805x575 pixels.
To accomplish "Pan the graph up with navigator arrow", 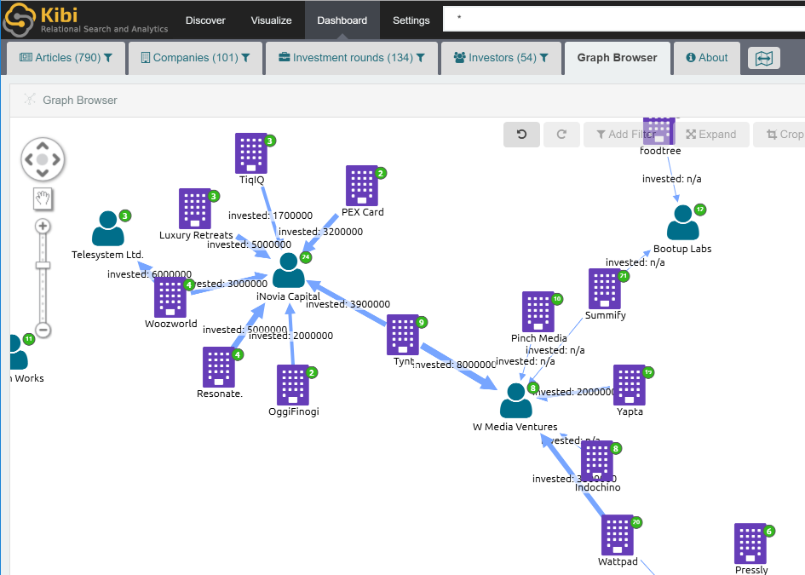I will click(43, 147).
